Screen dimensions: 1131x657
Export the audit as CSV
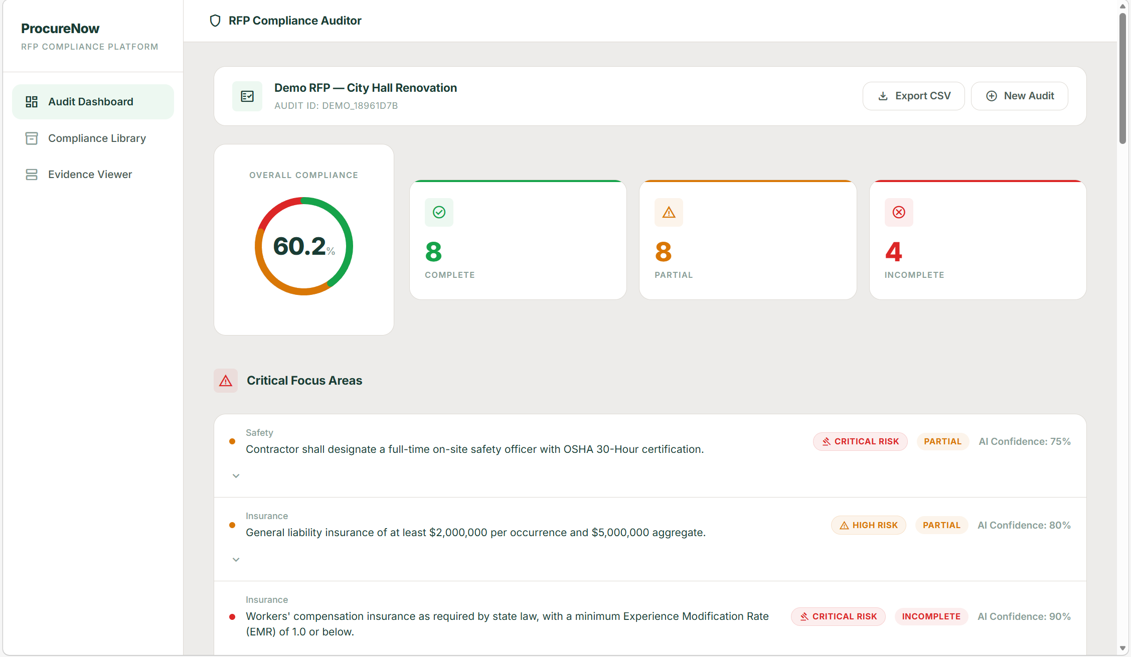click(913, 96)
